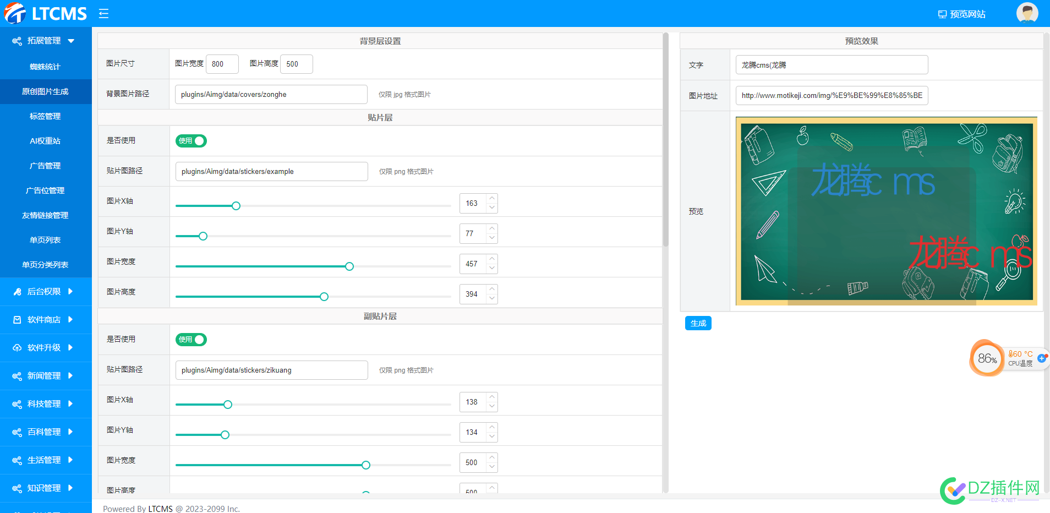Click the chalkboard preview image
1050x513 pixels.
tap(887, 211)
